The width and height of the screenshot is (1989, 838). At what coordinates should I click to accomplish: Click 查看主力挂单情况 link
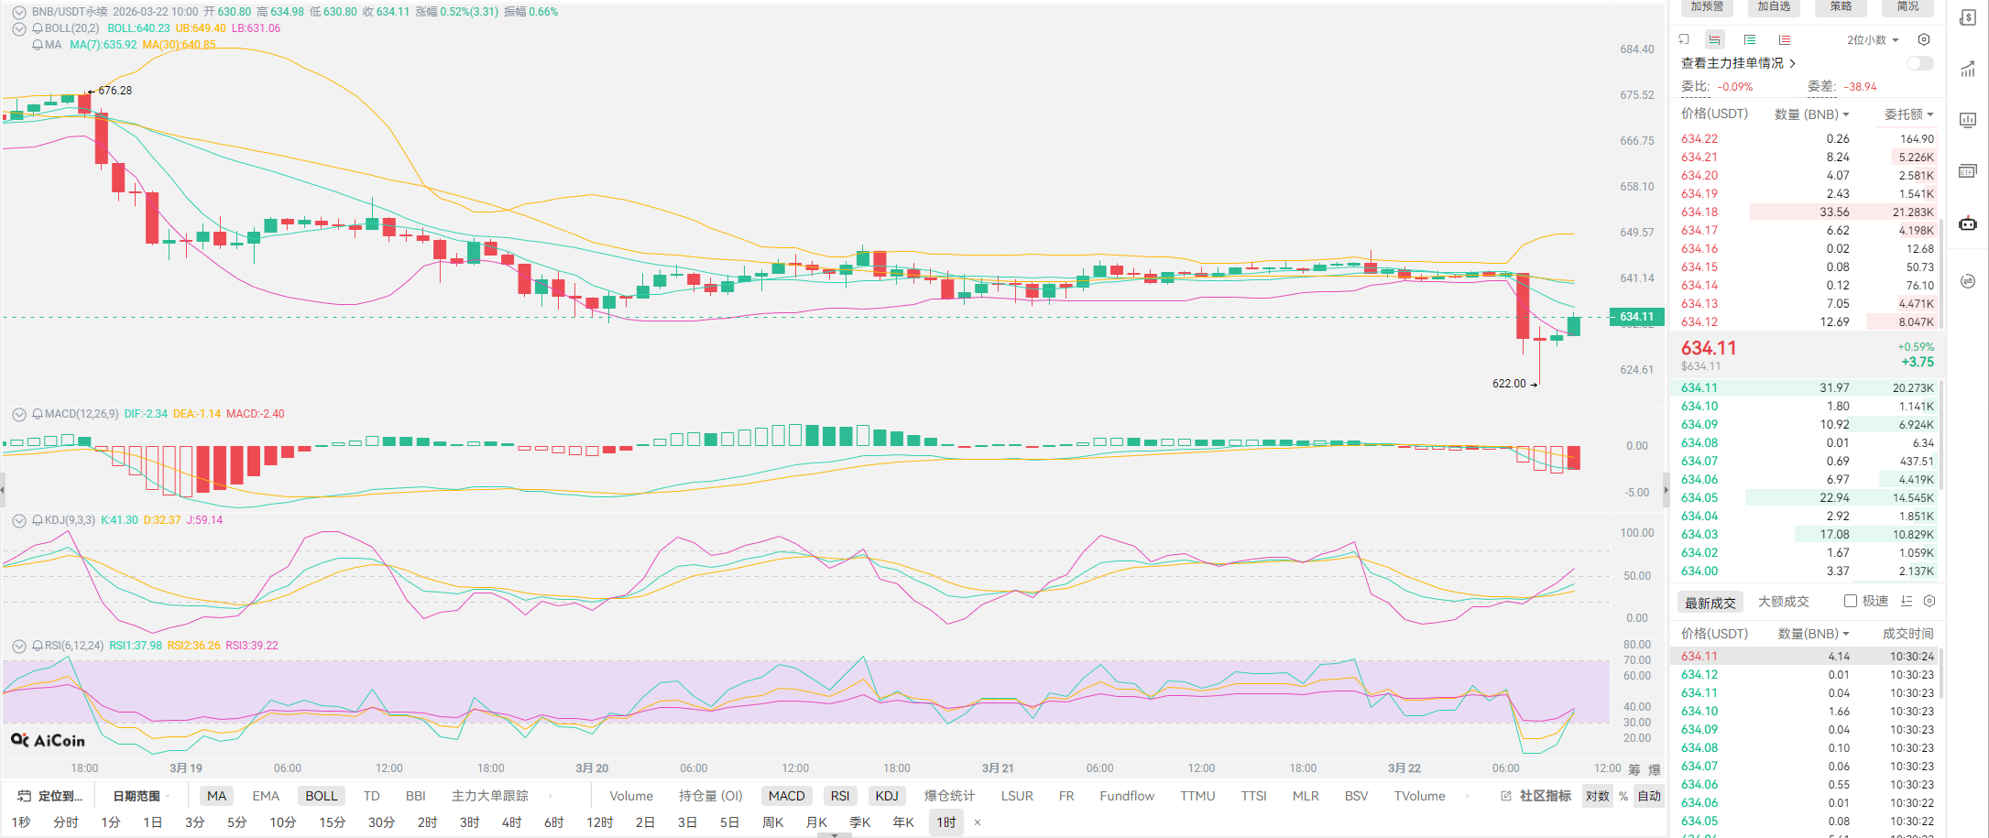pyautogui.click(x=1737, y=63)
